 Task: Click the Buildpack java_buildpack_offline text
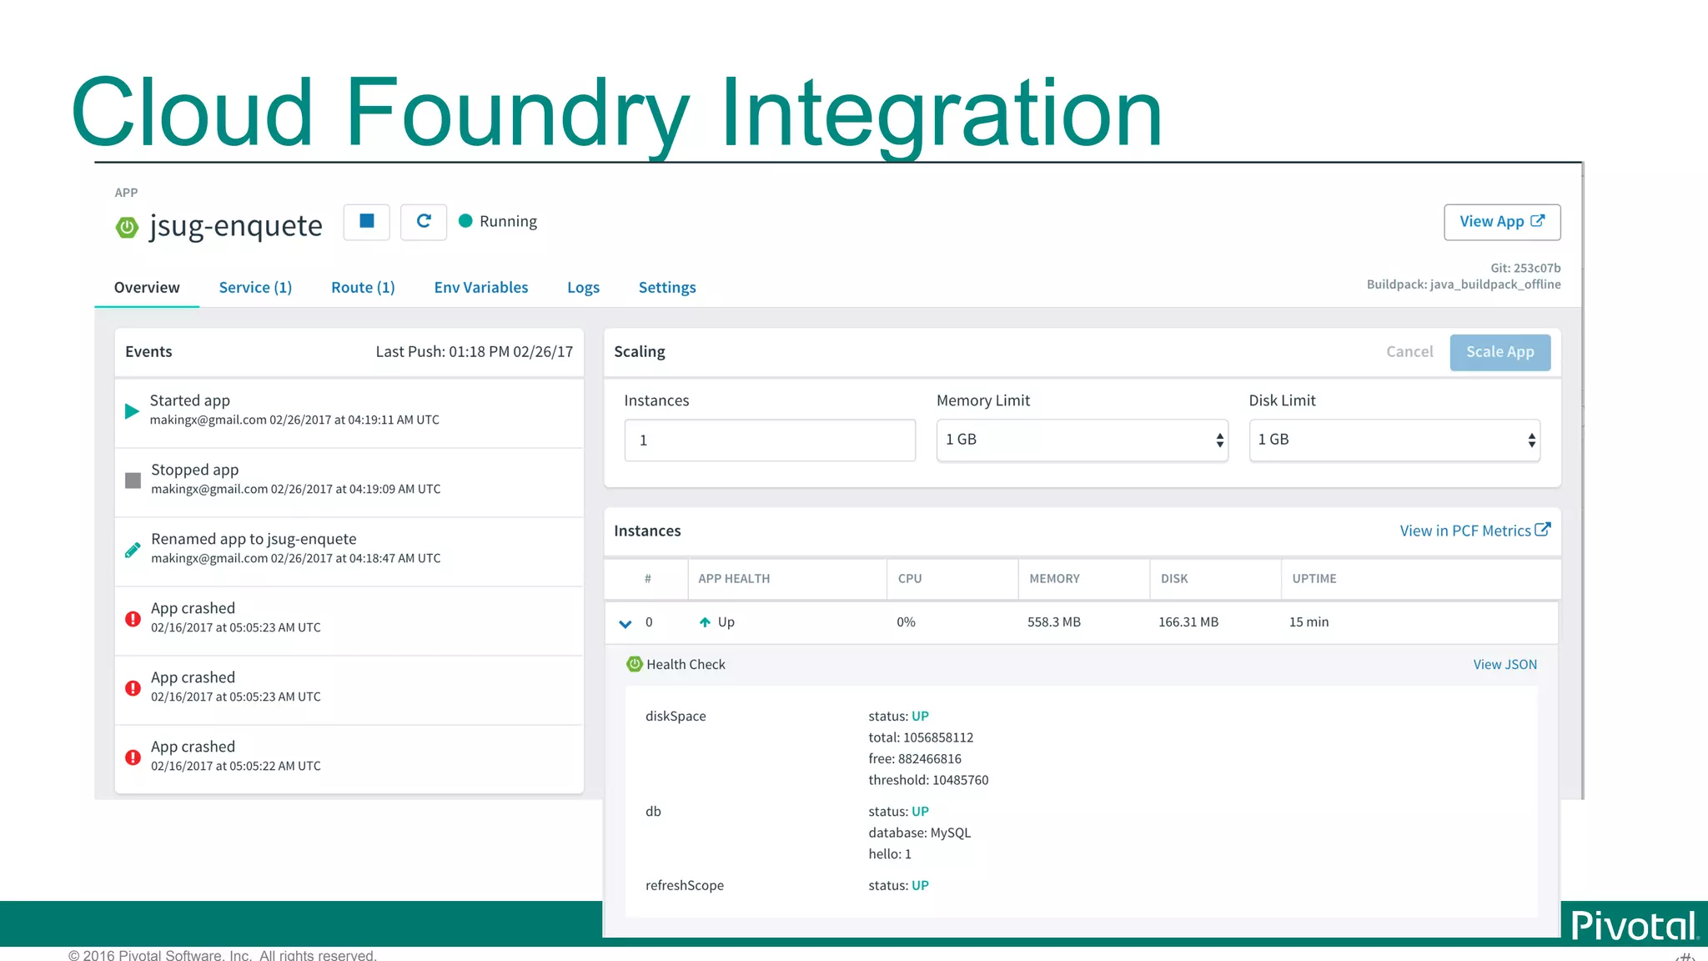pos(1464,284)
